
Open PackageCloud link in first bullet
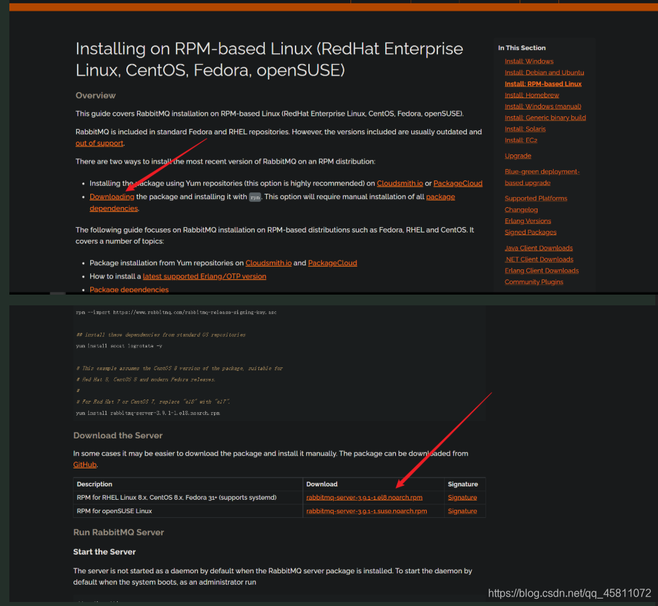pos(458,183)
